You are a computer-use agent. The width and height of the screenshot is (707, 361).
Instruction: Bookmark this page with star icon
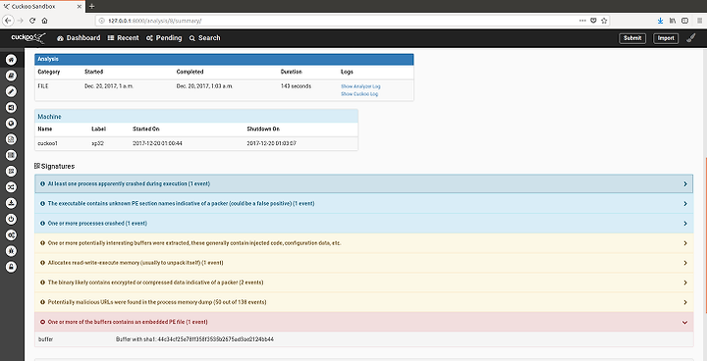coord(604,21)
